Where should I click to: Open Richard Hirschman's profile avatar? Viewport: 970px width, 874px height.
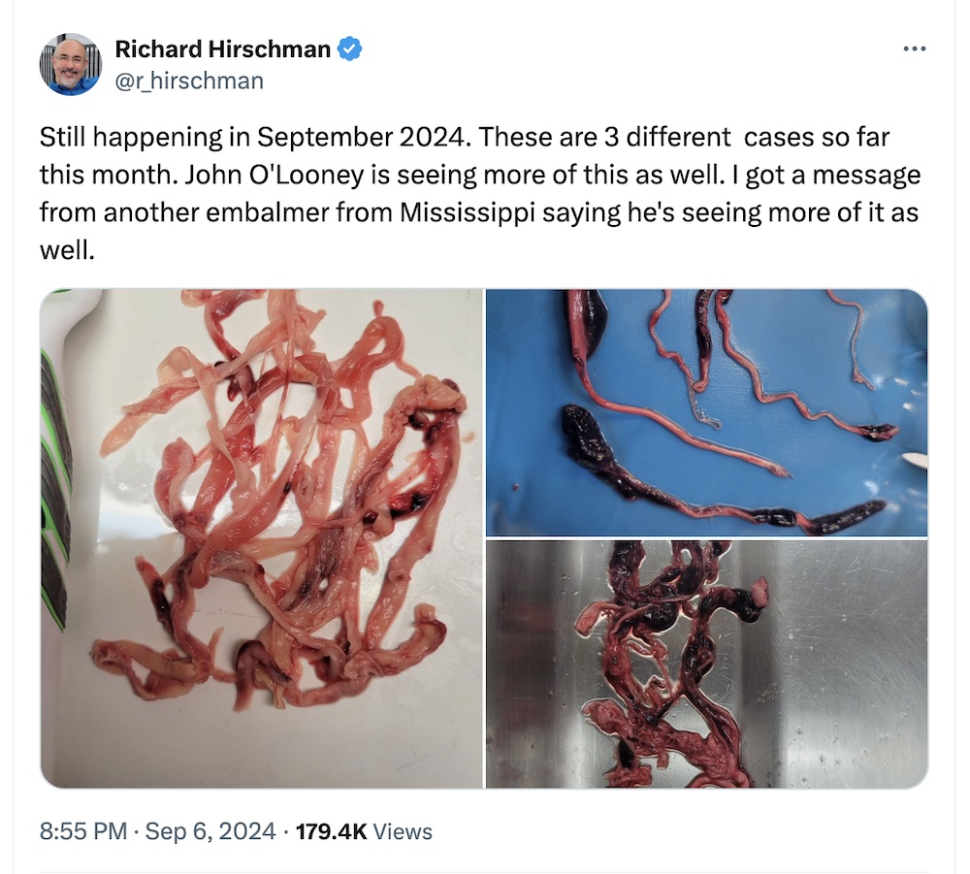coord(71,64)
